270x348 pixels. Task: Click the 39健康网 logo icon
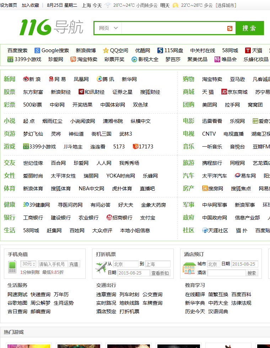click(26, 205)
